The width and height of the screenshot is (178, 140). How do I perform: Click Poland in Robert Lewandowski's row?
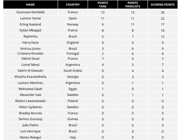pyautogui.click(x=73, y=101)
